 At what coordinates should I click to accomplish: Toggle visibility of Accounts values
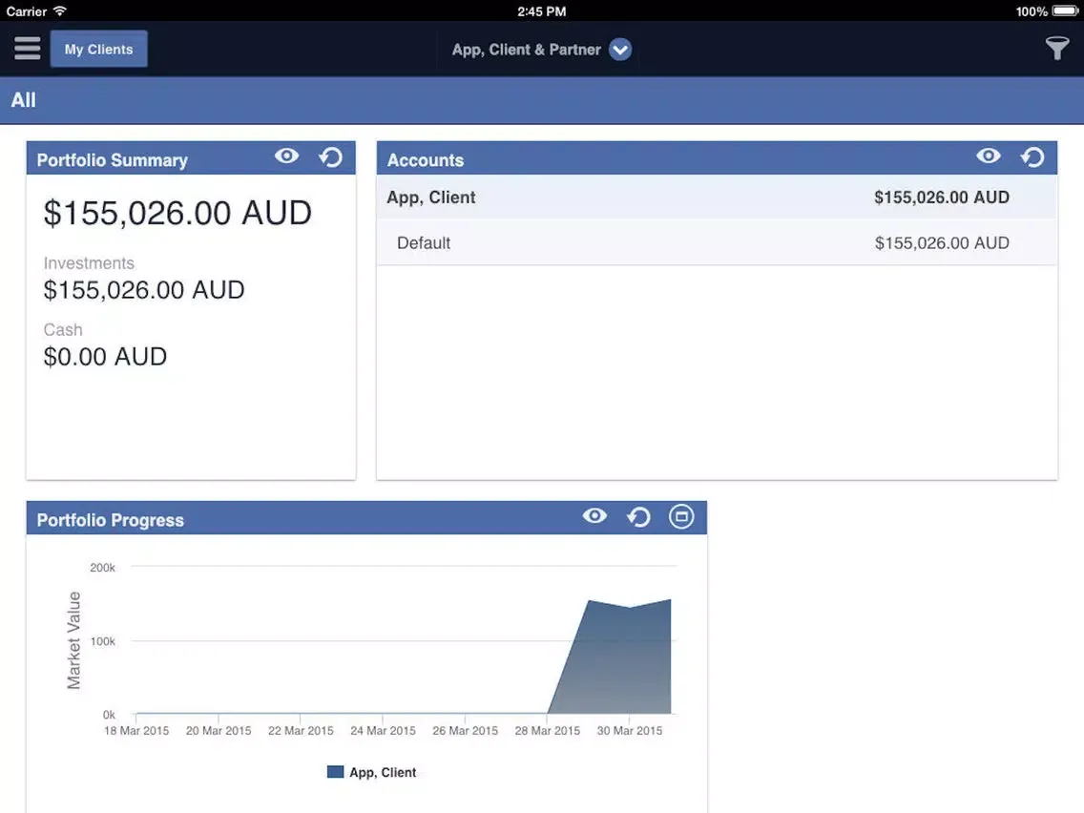[x=989, y=156]
